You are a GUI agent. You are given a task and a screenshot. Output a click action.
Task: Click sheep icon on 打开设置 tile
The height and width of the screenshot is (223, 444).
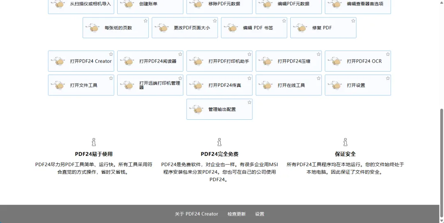tap(335, 85)
